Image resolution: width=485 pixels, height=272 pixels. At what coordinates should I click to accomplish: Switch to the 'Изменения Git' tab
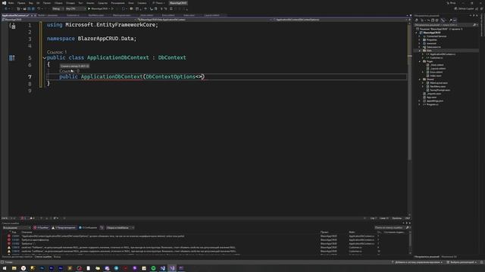click(x=449, y=257)
